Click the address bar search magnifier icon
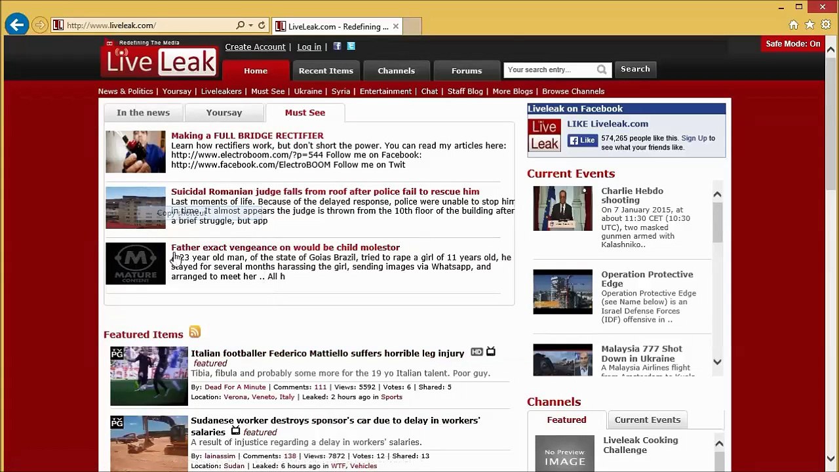 pyautogui.click(x=241, y=26)
